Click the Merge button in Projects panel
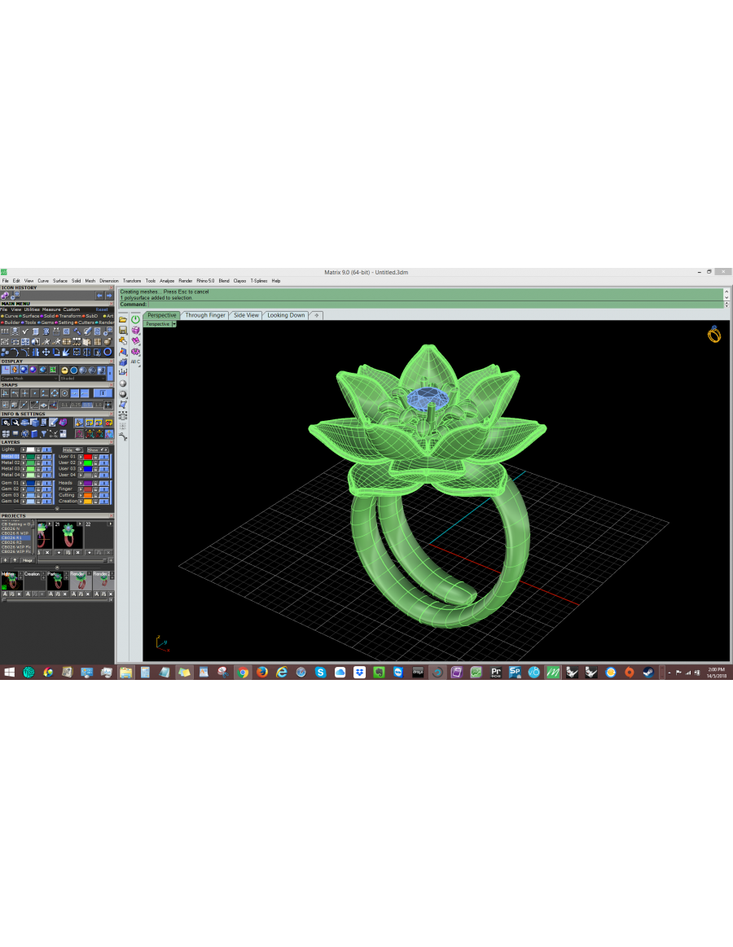The height and width of the screenshot is (947, 733). pos(27,560)
